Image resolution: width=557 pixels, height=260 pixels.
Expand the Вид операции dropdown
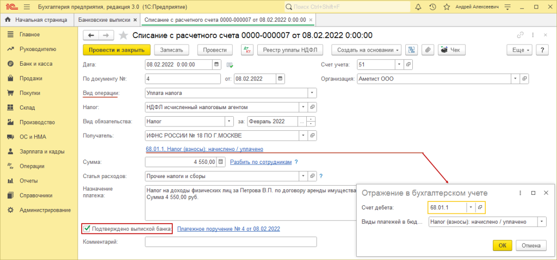click(x=312, y=93)
